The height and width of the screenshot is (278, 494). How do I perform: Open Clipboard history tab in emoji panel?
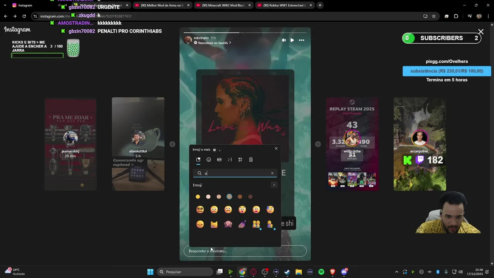pos(250,159)
